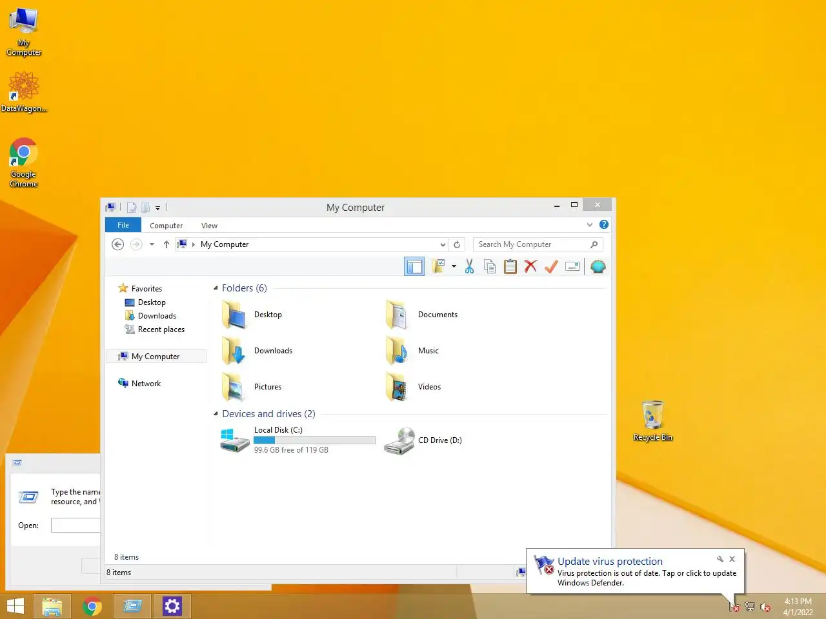The height and width of the screenshot is (619, 826).
Task: Select the Recycle Bin desktop icon
Action: 653,421
